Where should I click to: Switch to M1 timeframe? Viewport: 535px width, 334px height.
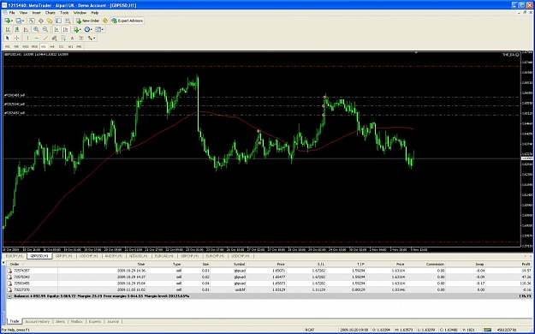(x=8, y=46)
